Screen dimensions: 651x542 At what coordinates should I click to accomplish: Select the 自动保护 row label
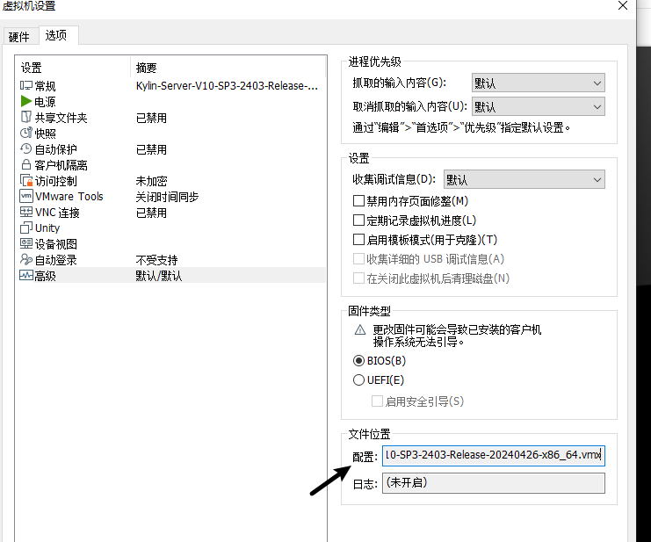[56, 149]
